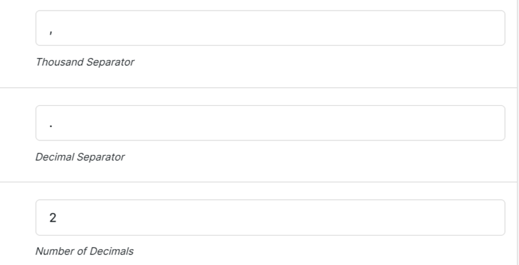Click the word Decimals in the bottom label
Viewport: 519px width, 265px height.
point(112,251)
